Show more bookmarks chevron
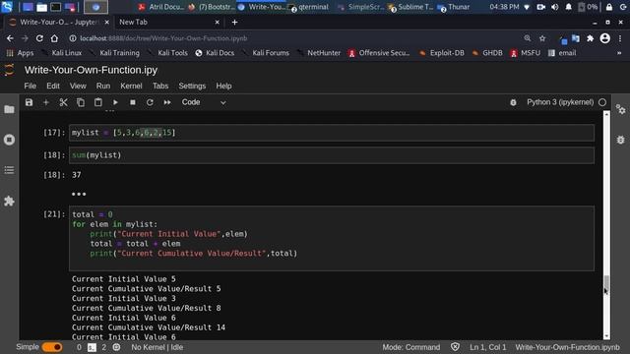This screenshot has height=354, width=630. pos(619,53)
